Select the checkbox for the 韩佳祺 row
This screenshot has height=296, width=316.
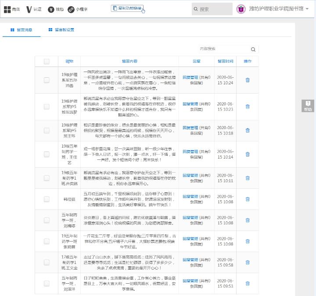tap(47, 199)
